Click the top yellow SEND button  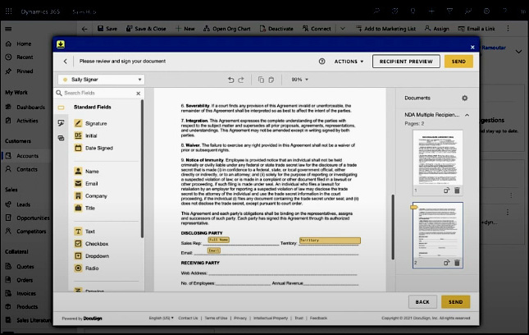coord(458,62)
